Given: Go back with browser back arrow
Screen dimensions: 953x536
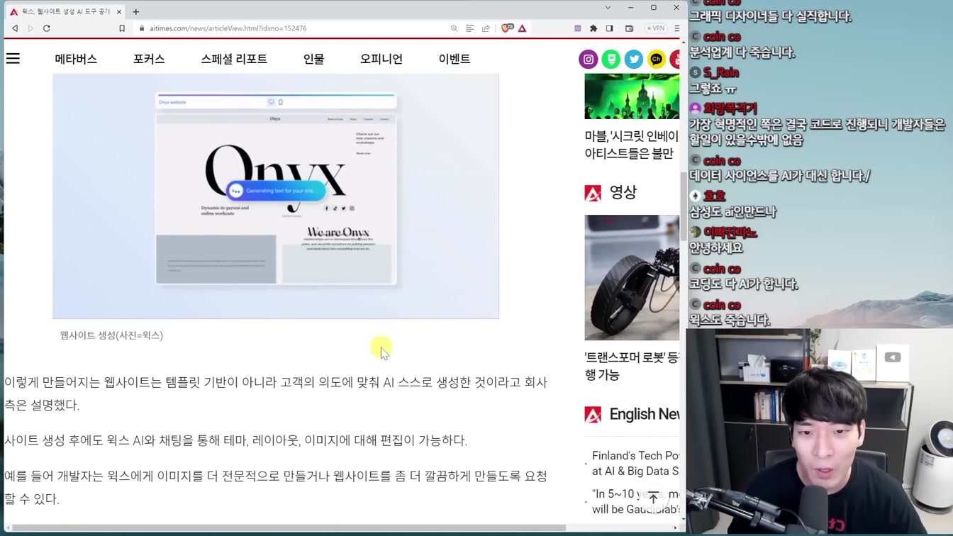Looking at the screenshot, I should coord(14,28).
